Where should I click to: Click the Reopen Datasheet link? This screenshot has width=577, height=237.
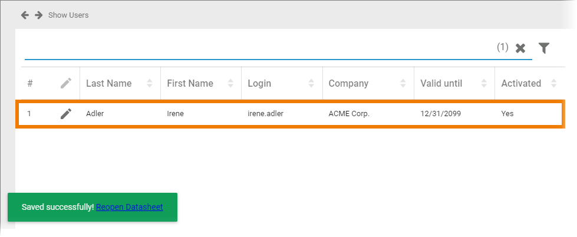tap(129, 208)
